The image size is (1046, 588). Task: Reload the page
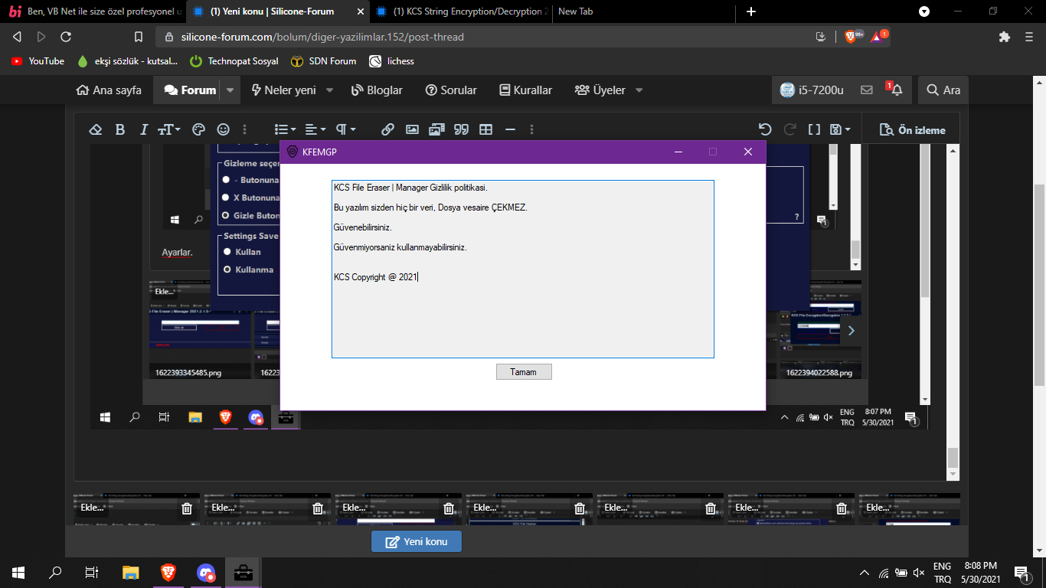coord(66,37)
